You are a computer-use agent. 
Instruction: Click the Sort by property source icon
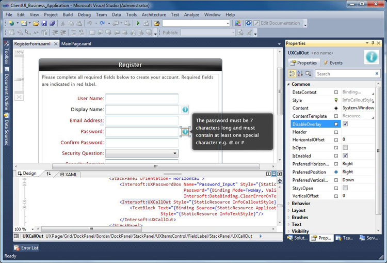click(x=308, y=74)
